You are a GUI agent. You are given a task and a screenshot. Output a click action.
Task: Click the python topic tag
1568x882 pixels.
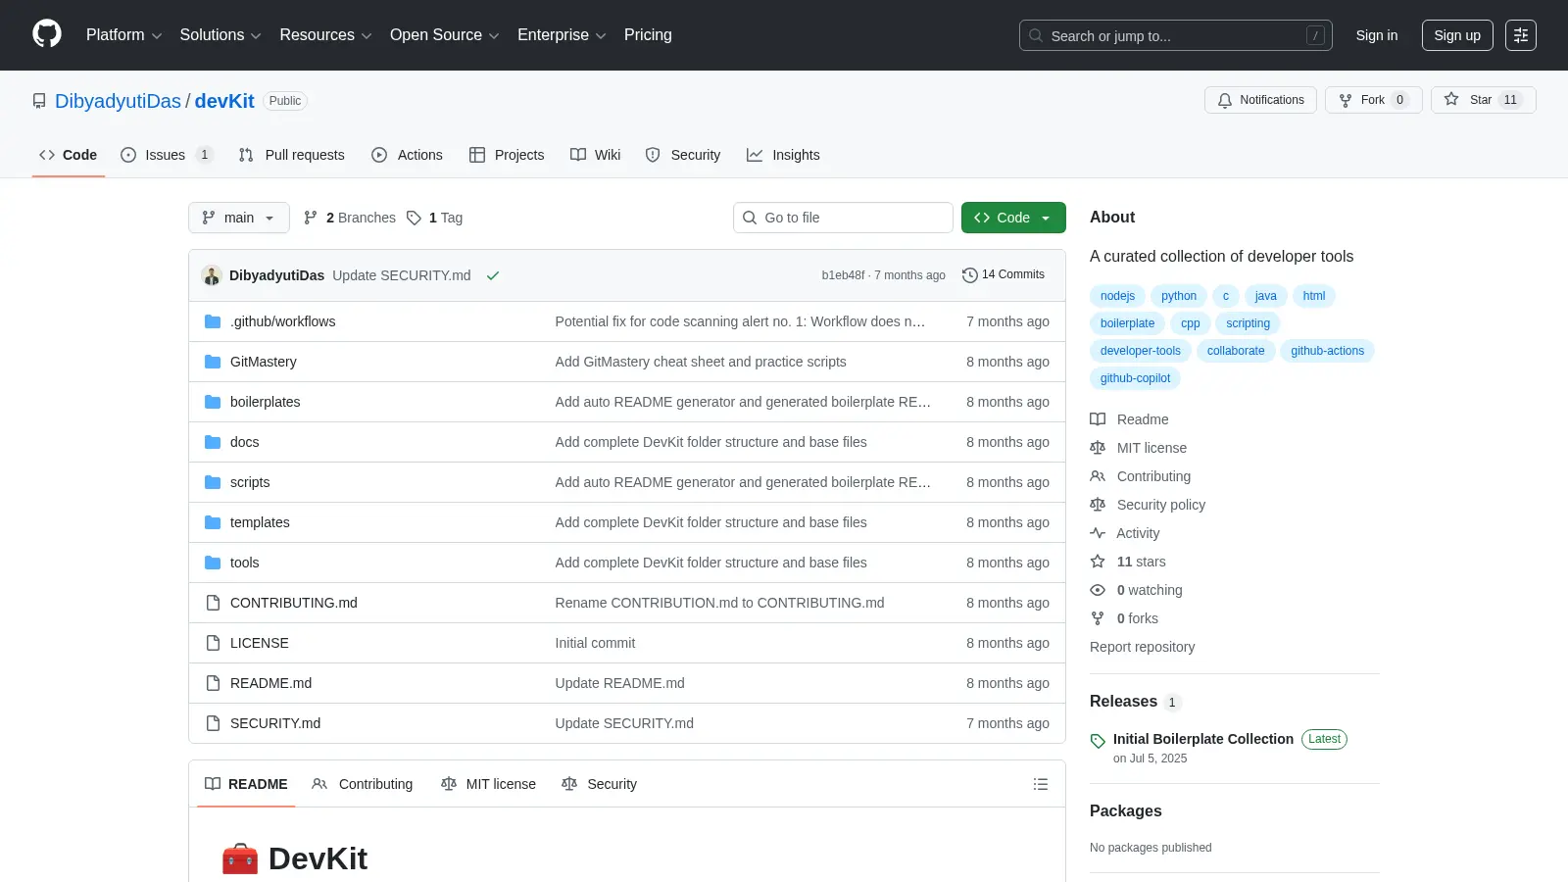pos(1179,296)
